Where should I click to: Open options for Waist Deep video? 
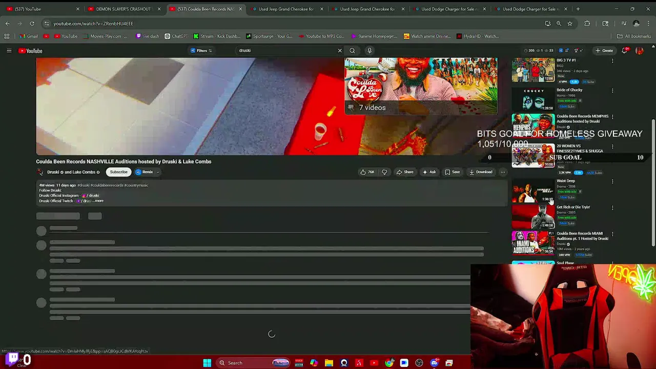612,181
